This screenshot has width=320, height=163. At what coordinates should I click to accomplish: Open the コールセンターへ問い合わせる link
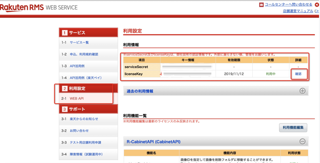[x=289, y=4]
